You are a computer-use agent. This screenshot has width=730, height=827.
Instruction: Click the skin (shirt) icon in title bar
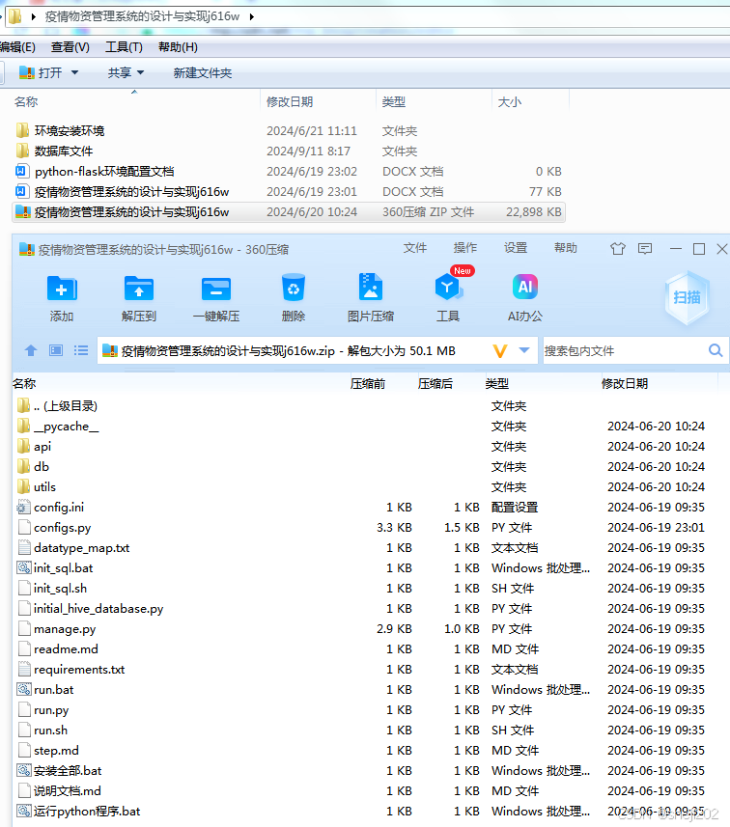(x=618, y=248)
